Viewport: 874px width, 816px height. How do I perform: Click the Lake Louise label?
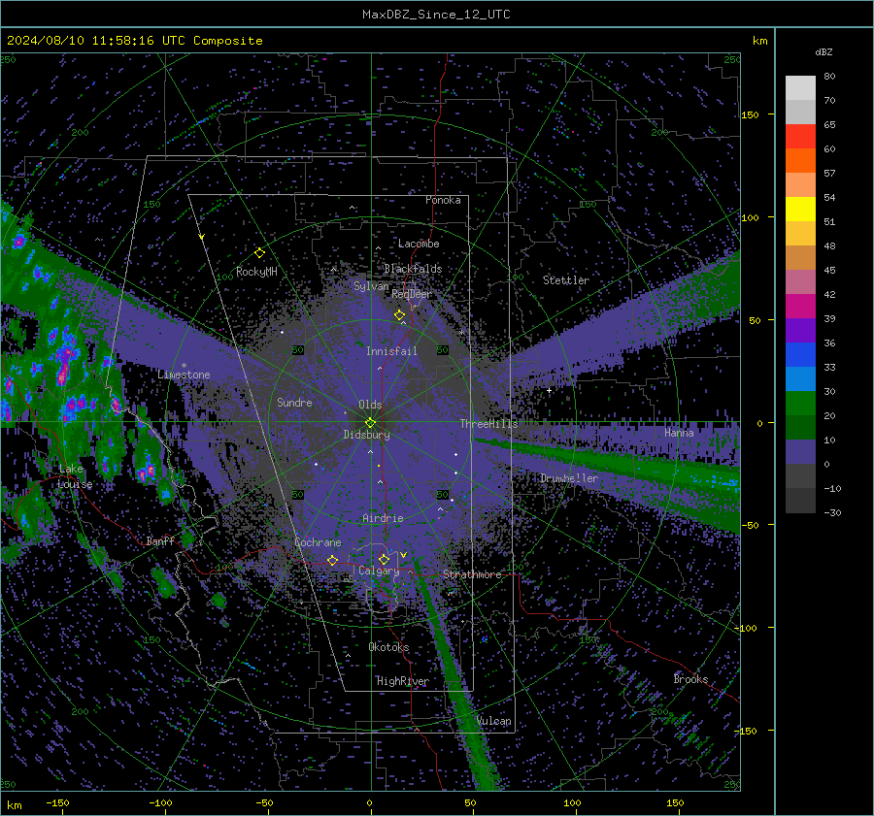[x=76, y=476]
